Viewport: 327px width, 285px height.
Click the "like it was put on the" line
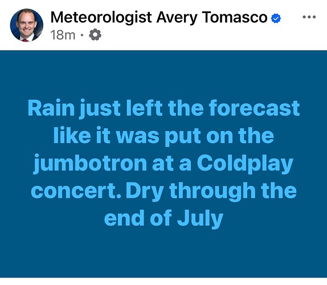[x=163, y=136]
